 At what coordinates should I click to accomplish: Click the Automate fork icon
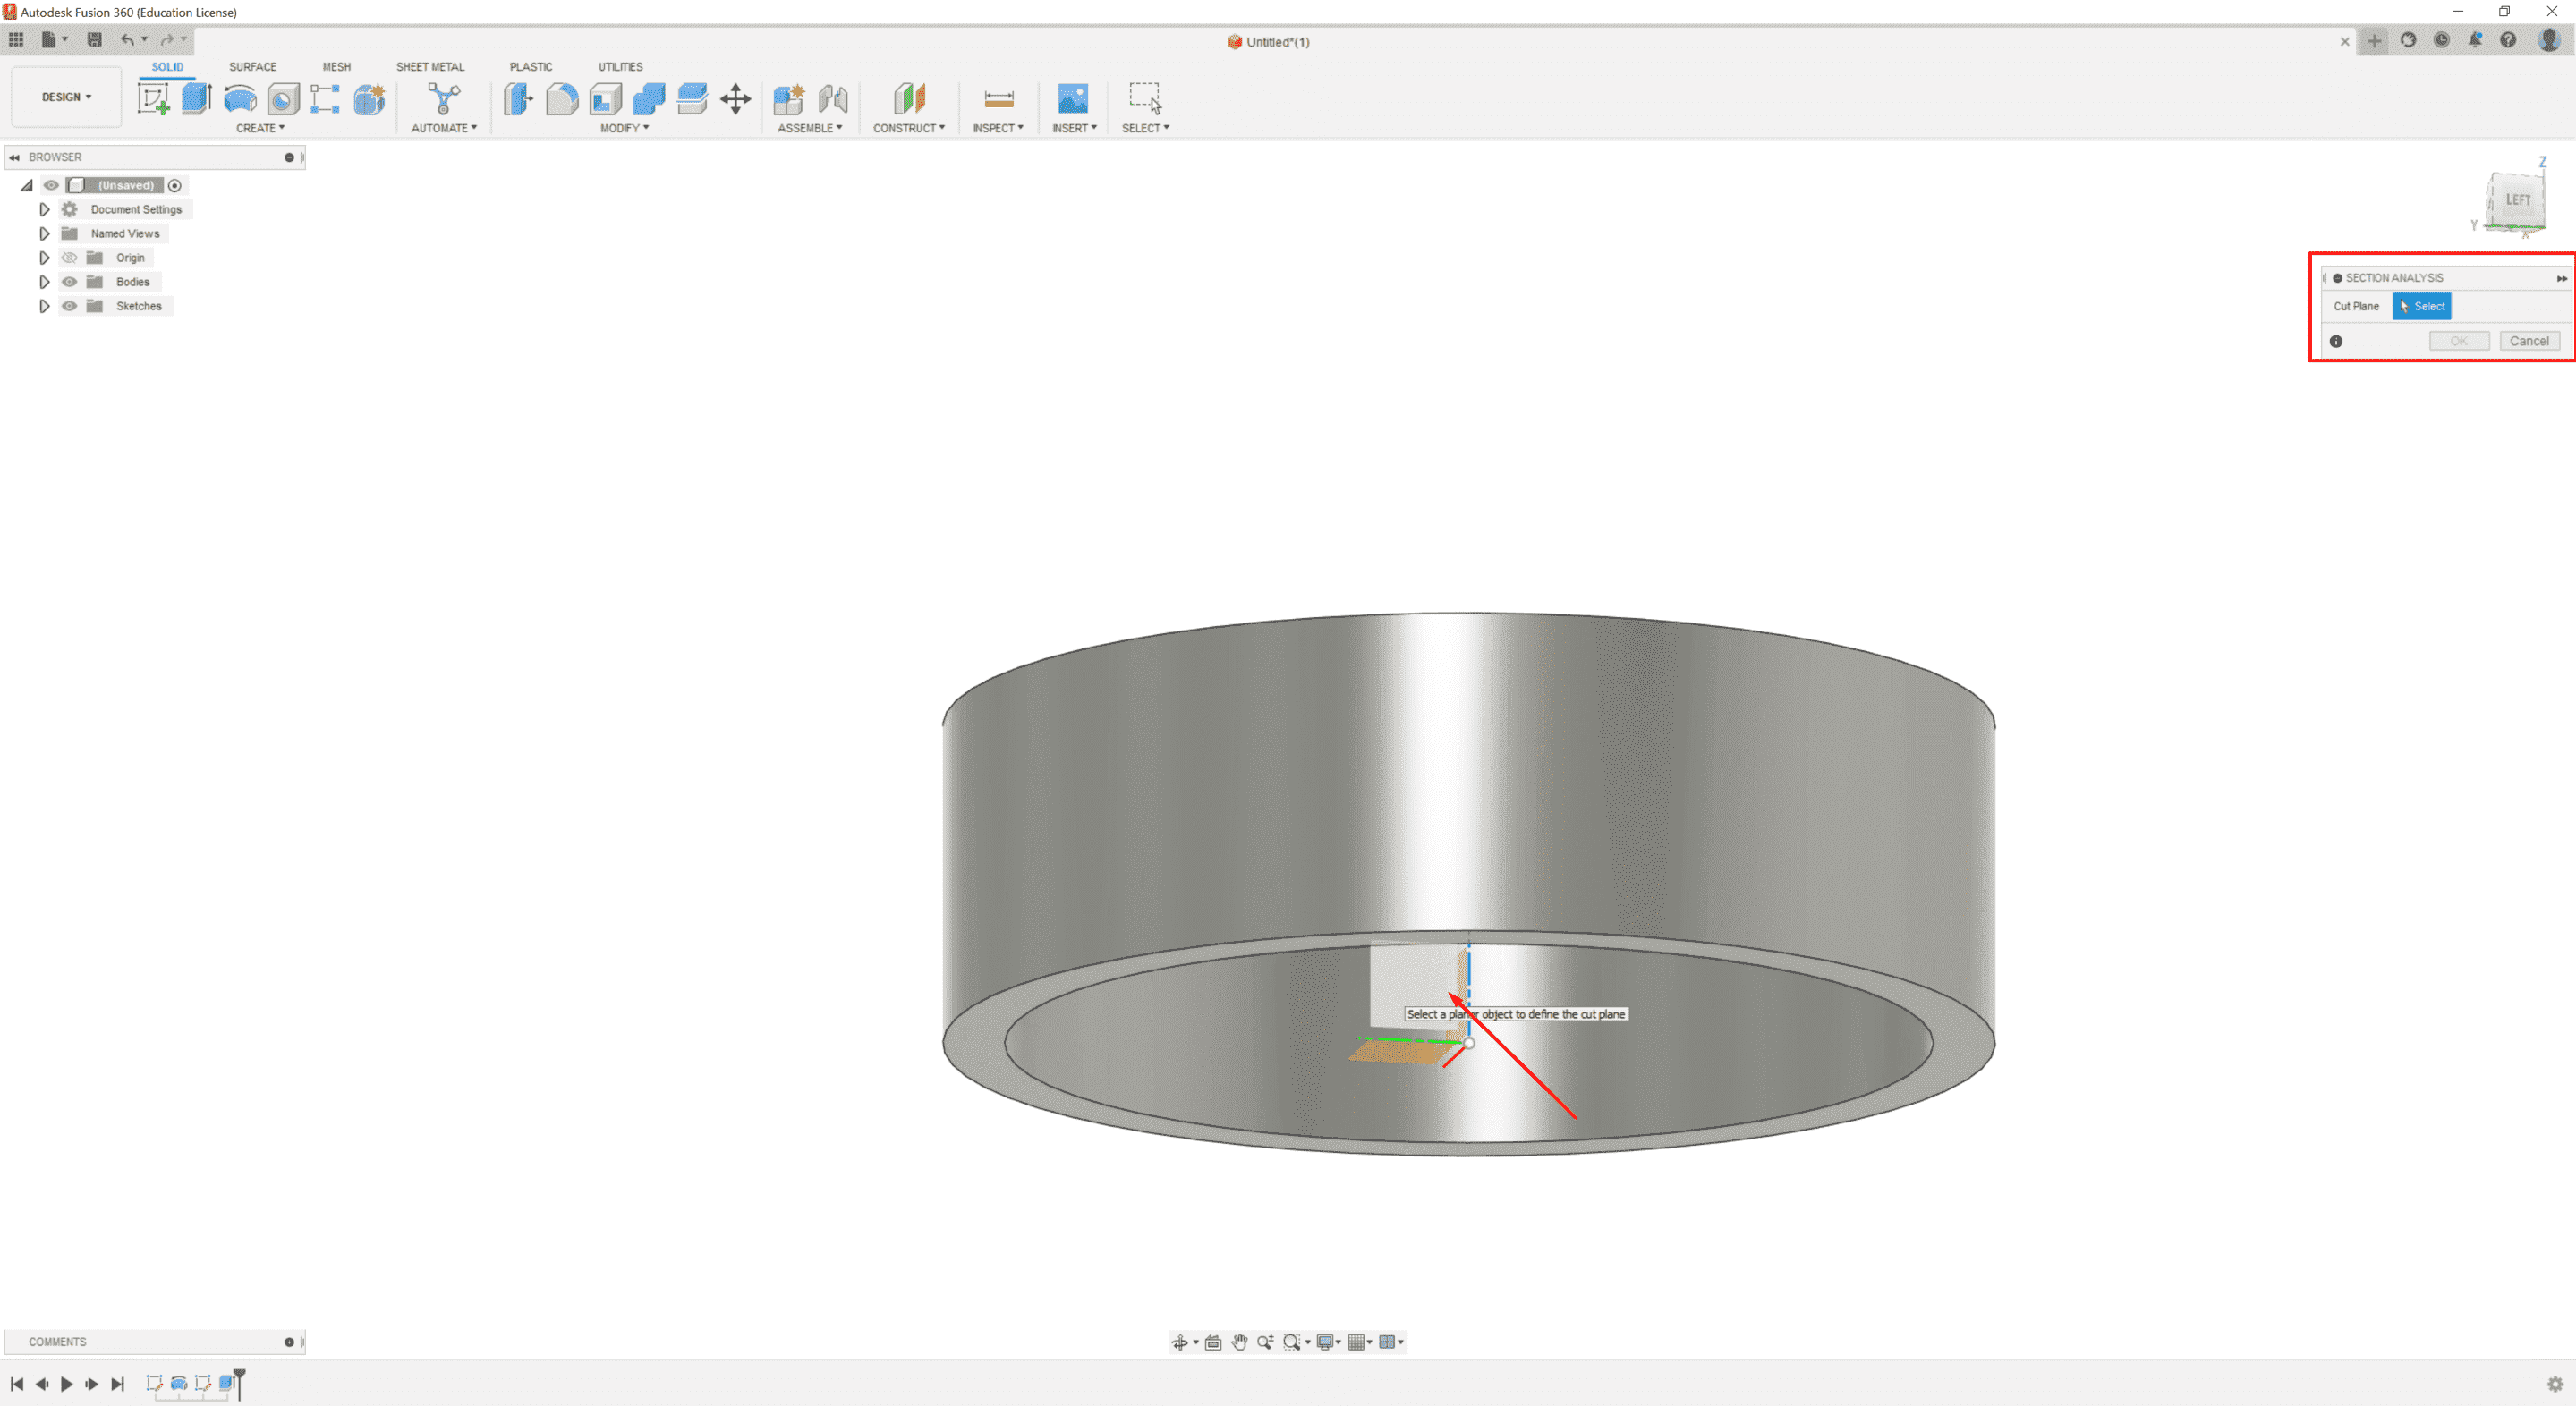coord(444,97)
